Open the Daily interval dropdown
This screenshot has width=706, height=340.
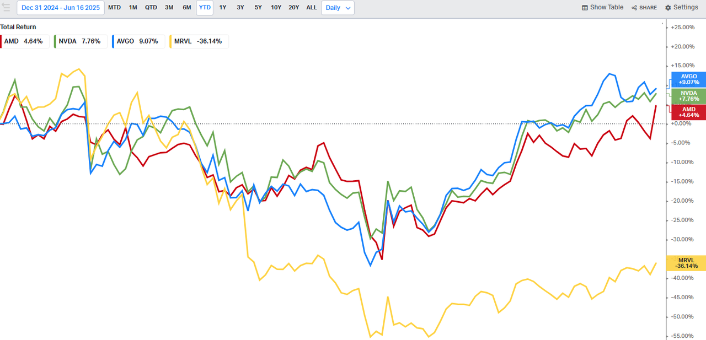click(x=338, y=8)
